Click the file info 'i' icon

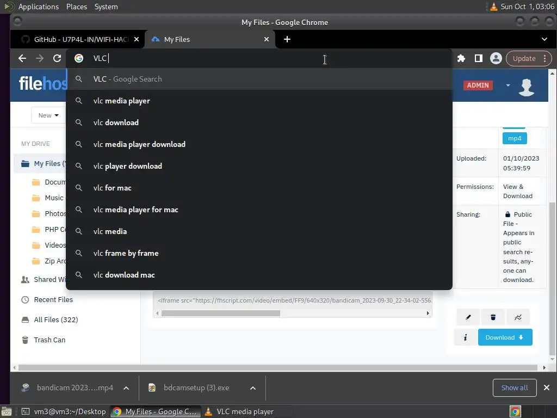[x=466, y=337]
